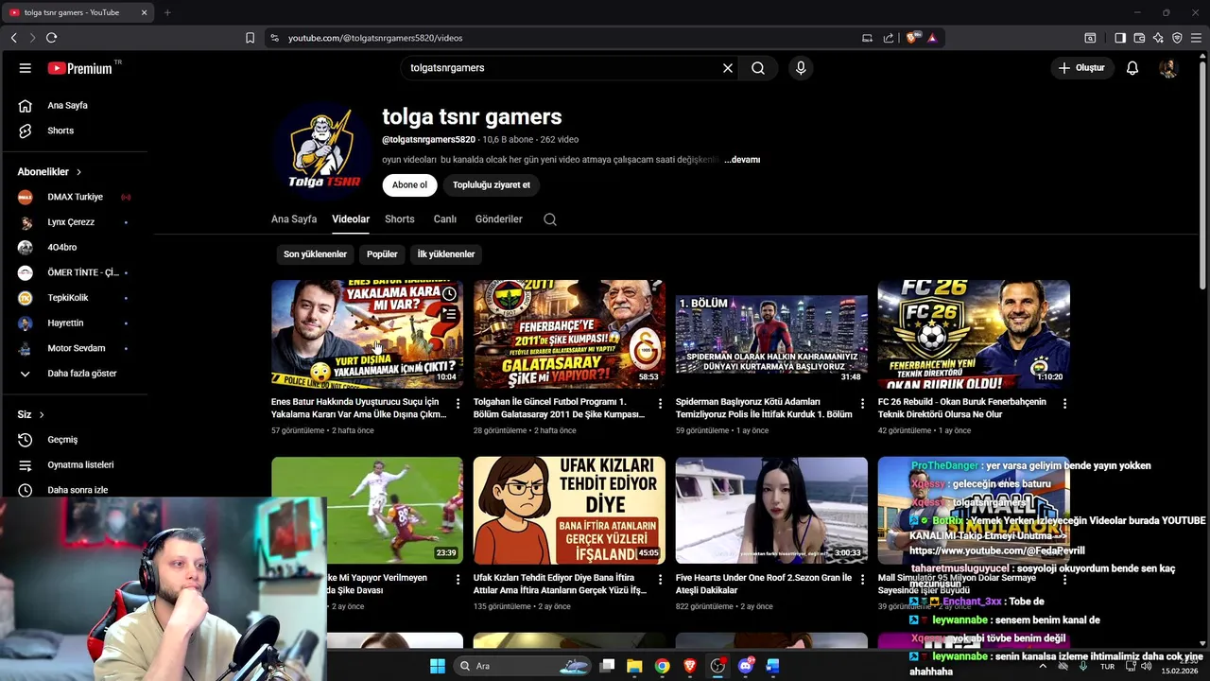
Task: Click the Brave Rewards triangle icon
Action: coord(932,38)
